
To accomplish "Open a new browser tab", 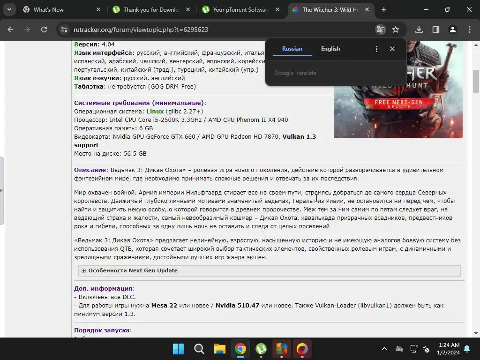I will point(383,10).
